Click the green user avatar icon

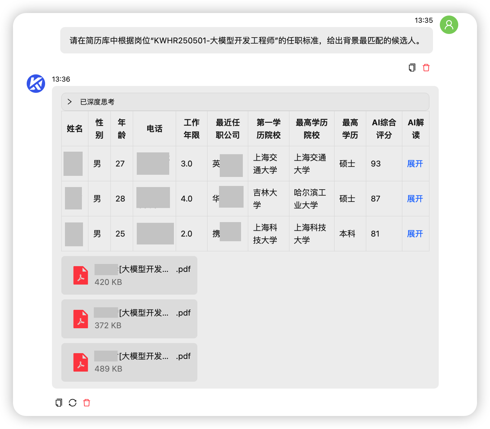(x=449, y=25)
